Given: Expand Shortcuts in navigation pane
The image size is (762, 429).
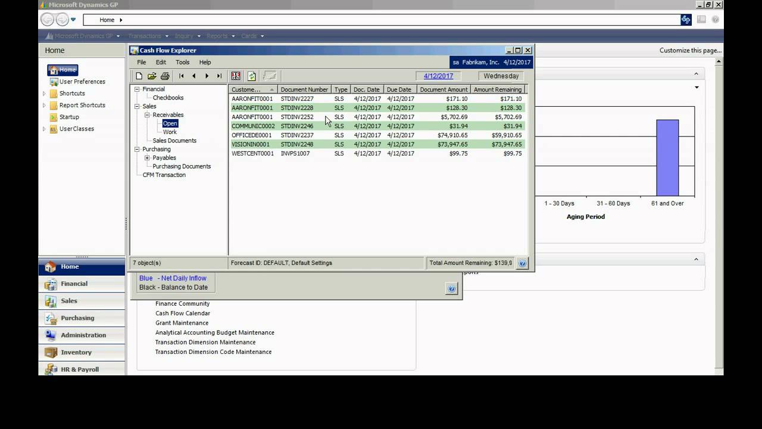Looking at the screenshot, I should (x=44, y=94).
